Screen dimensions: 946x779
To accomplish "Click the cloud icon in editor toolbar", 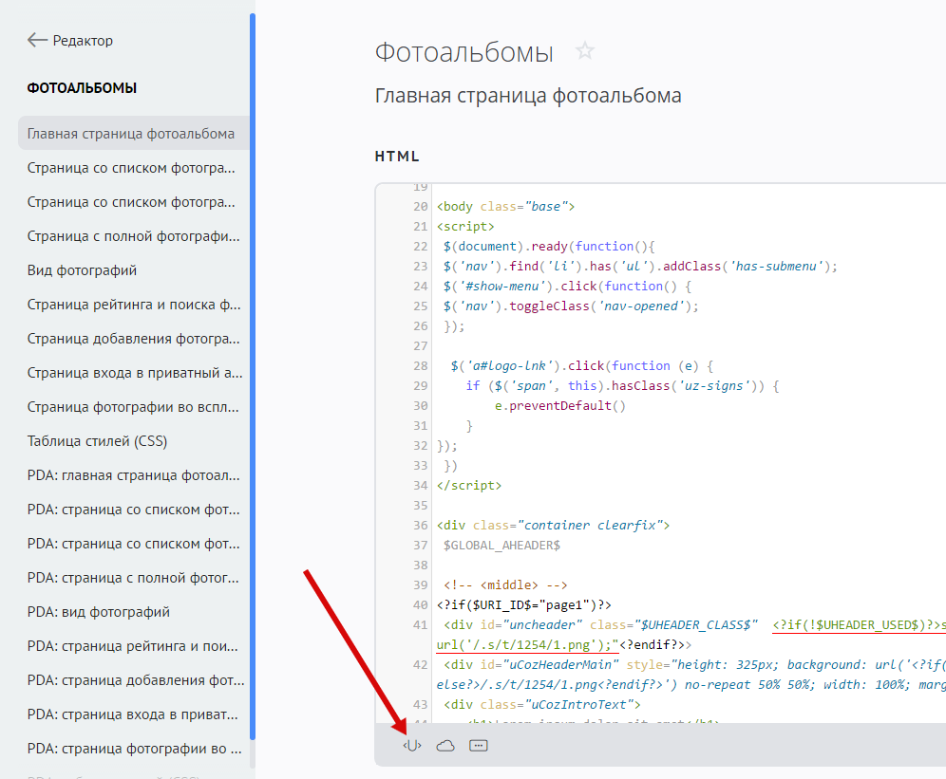I will point(445,746).
